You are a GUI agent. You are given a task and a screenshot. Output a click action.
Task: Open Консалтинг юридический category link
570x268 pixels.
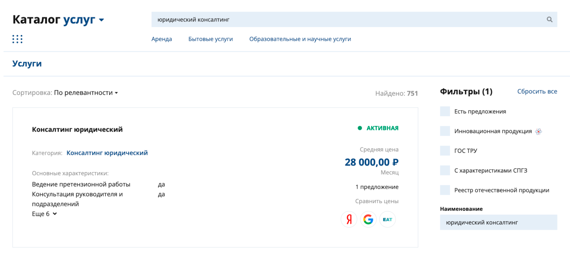point(107,153)
